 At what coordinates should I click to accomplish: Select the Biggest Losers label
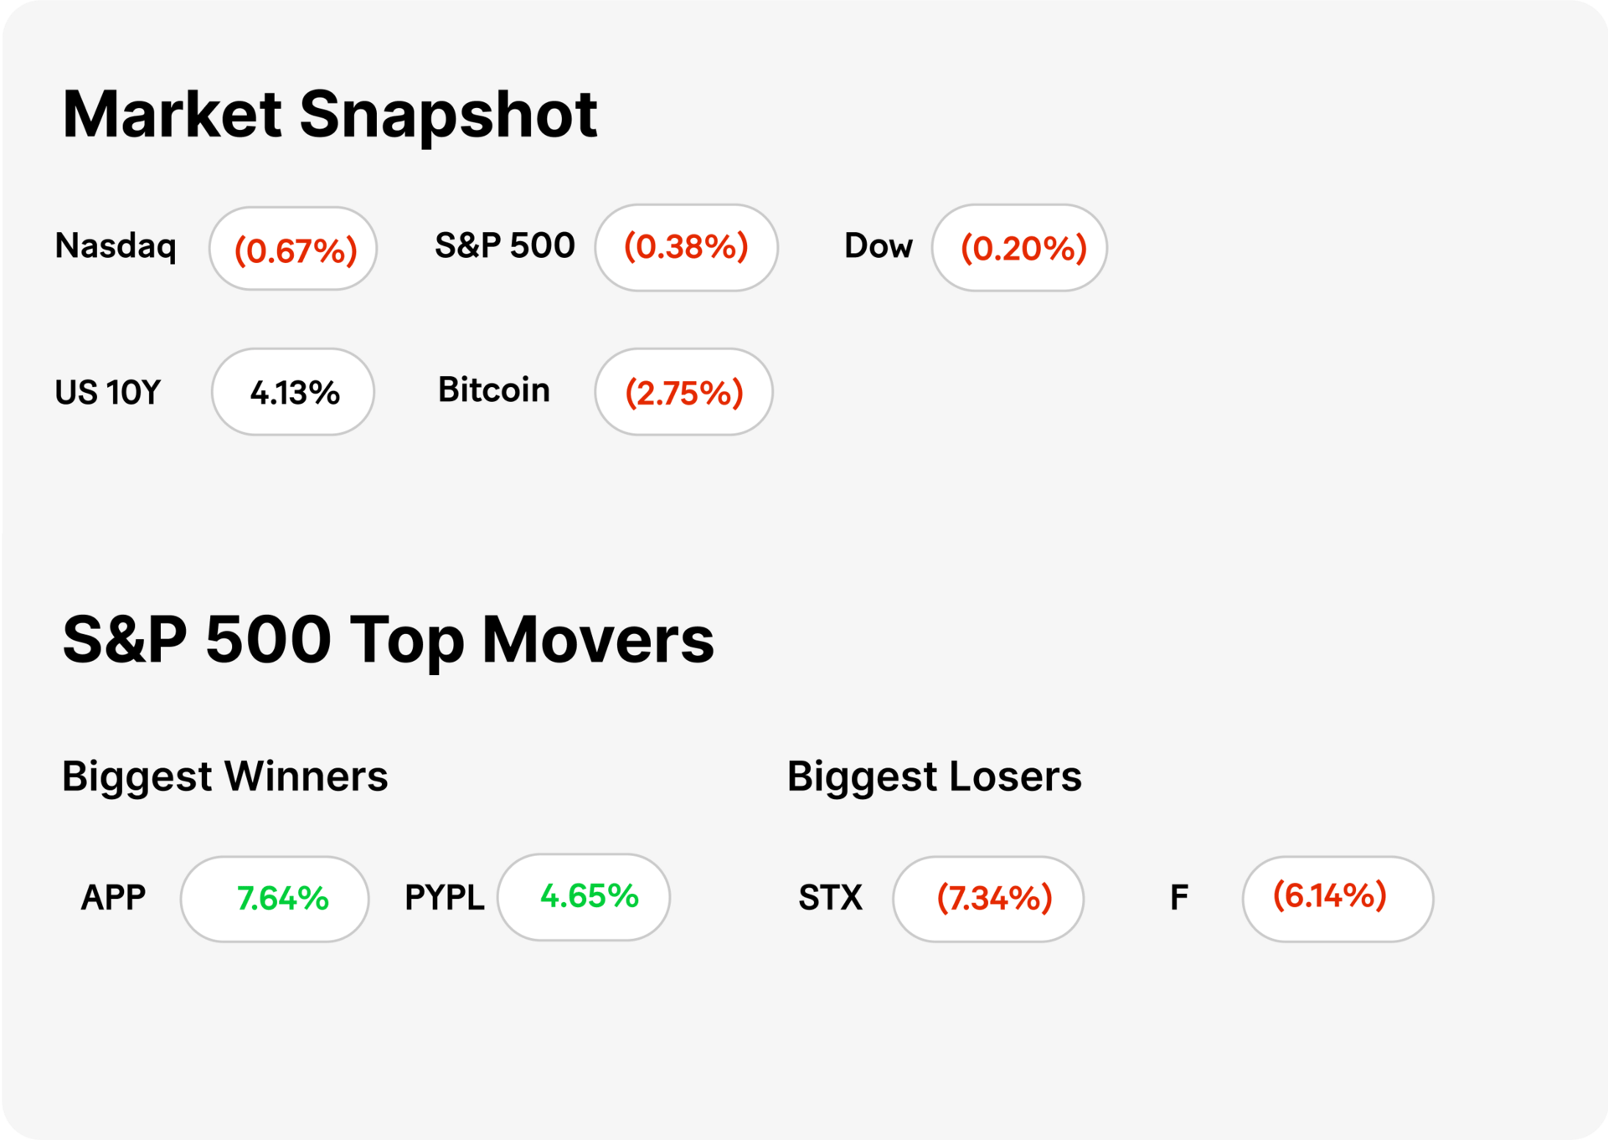tap(935, 776)
